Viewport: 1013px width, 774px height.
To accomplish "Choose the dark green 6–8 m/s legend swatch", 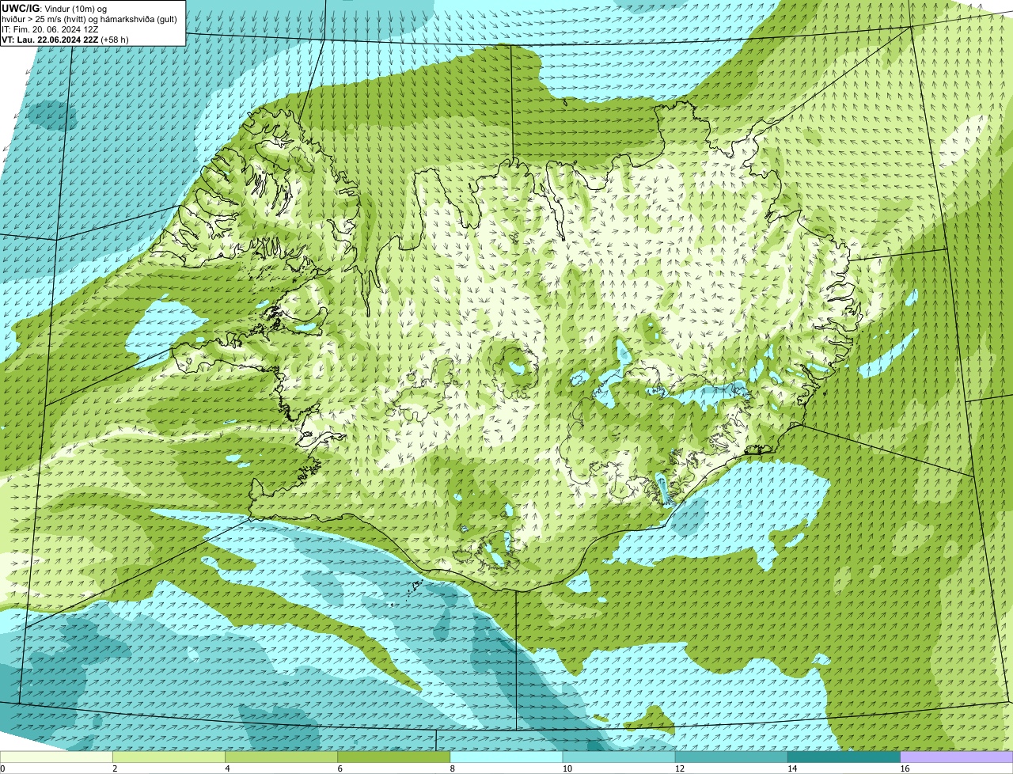I will 393,757.
